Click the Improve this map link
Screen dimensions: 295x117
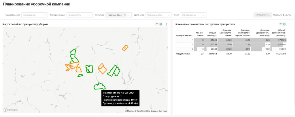point(159,111)
